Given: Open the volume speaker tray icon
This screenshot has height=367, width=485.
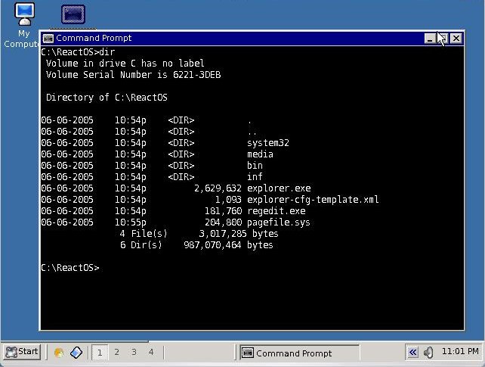Looking at the screenshot, I should click(428, 353).
